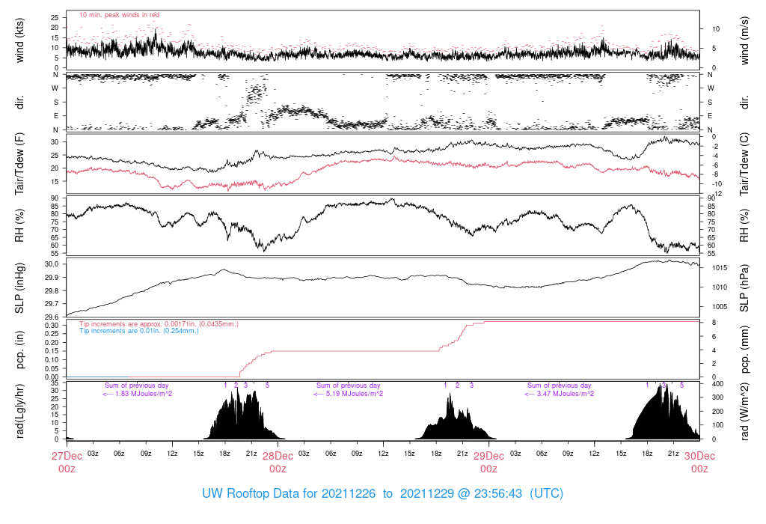
Task: Click the 'rad (W/m^2)' axis label
Action: 744,412
